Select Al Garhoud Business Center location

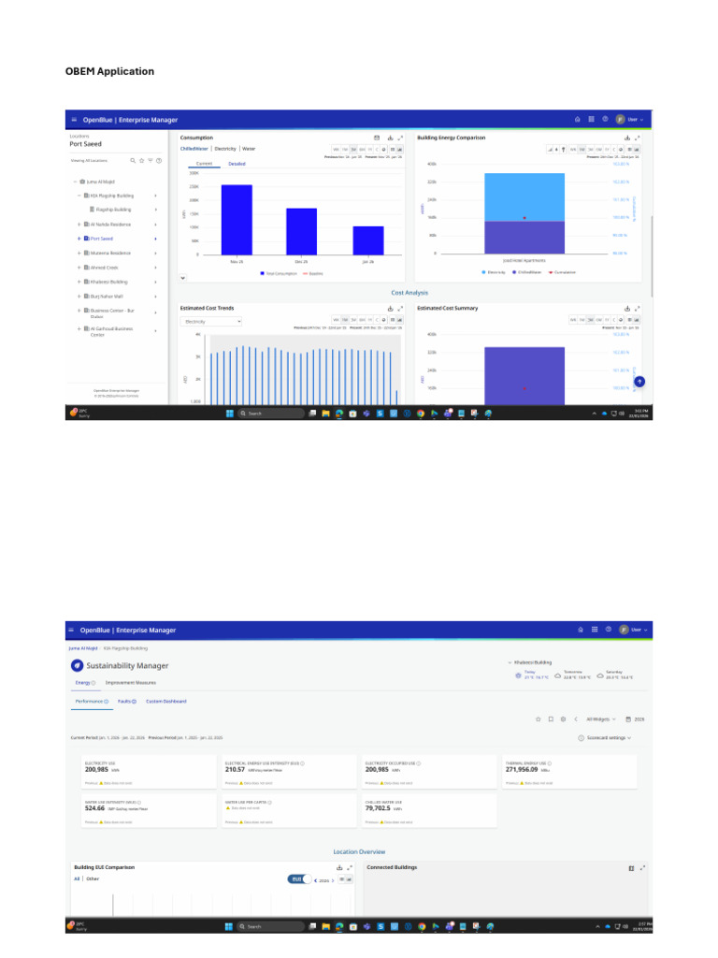112,332
